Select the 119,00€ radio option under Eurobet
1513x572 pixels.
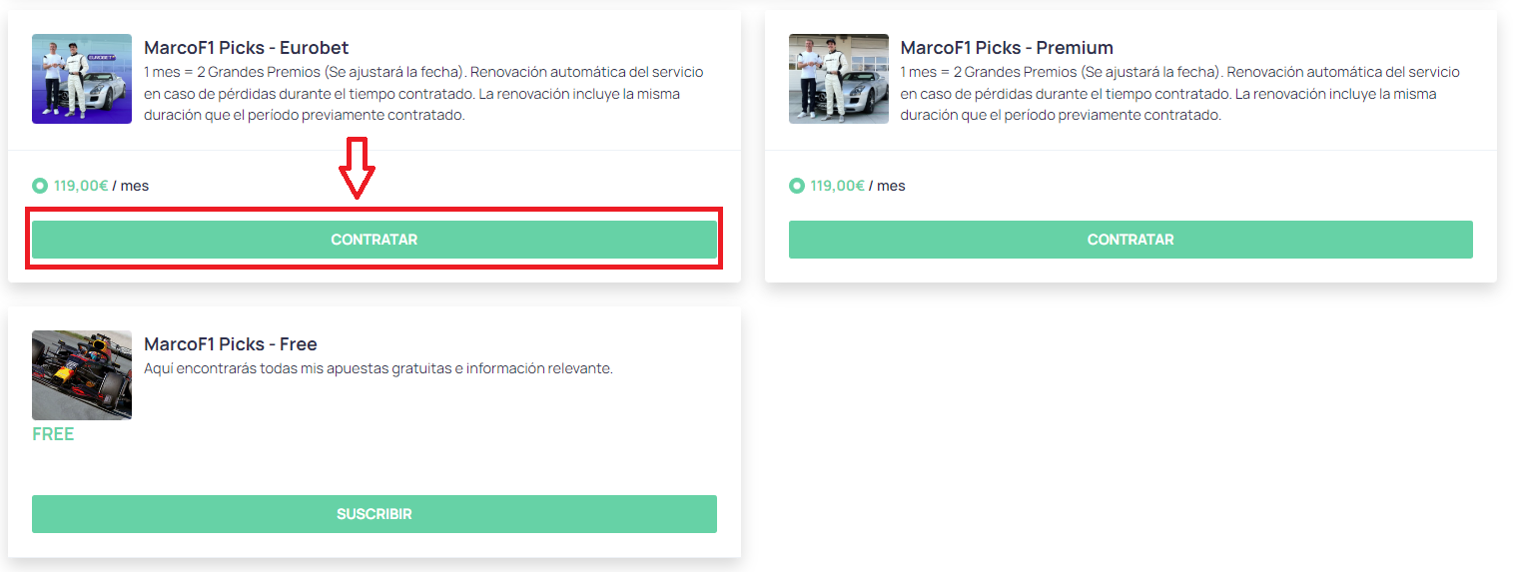click(x=40, y=186)
